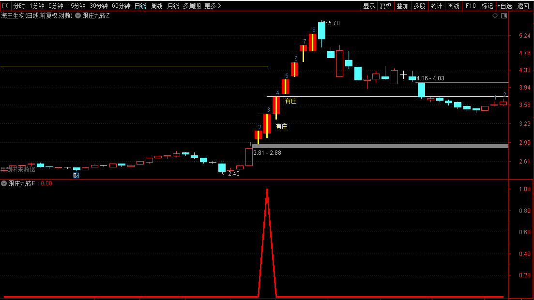Click the tall cyan candle numbered 8's neighbor at 5.70

click(x=321, y=30)
